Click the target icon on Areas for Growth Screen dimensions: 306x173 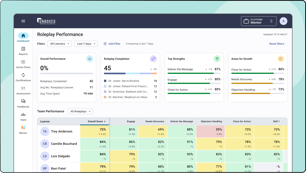pyautogui.click(x=281, y=59)
